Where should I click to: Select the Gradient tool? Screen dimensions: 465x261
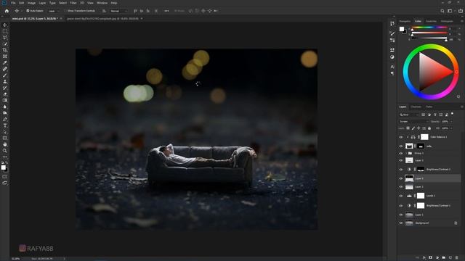point(5,100)
